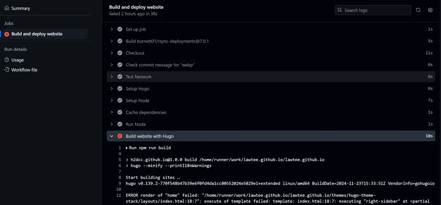Viewport: 441px width, 205px height.
Task: Click the Summary home icon
Action: [x=7, y=8]
